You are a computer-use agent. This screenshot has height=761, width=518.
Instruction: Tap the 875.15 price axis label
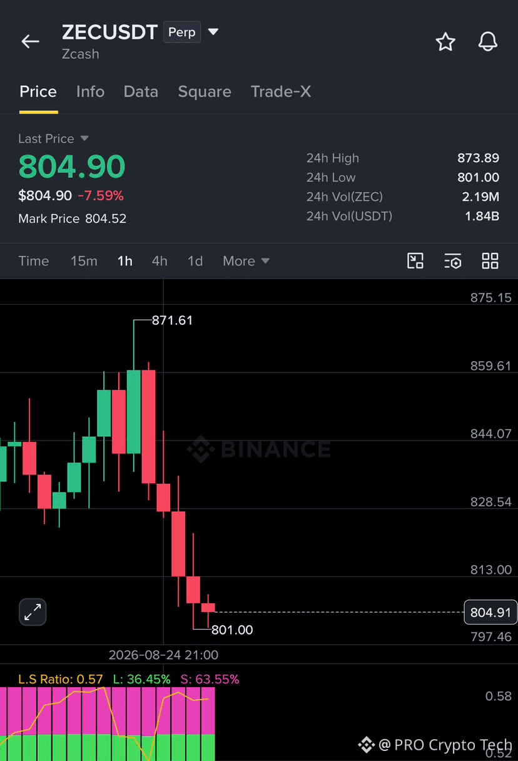tap(491, 298)
